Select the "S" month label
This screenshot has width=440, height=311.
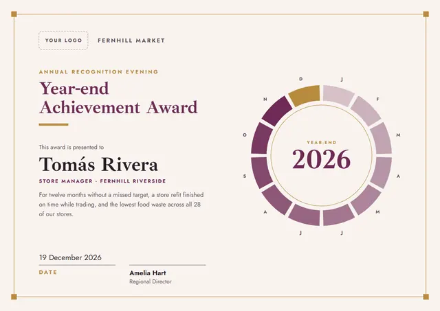click(245, 176)
